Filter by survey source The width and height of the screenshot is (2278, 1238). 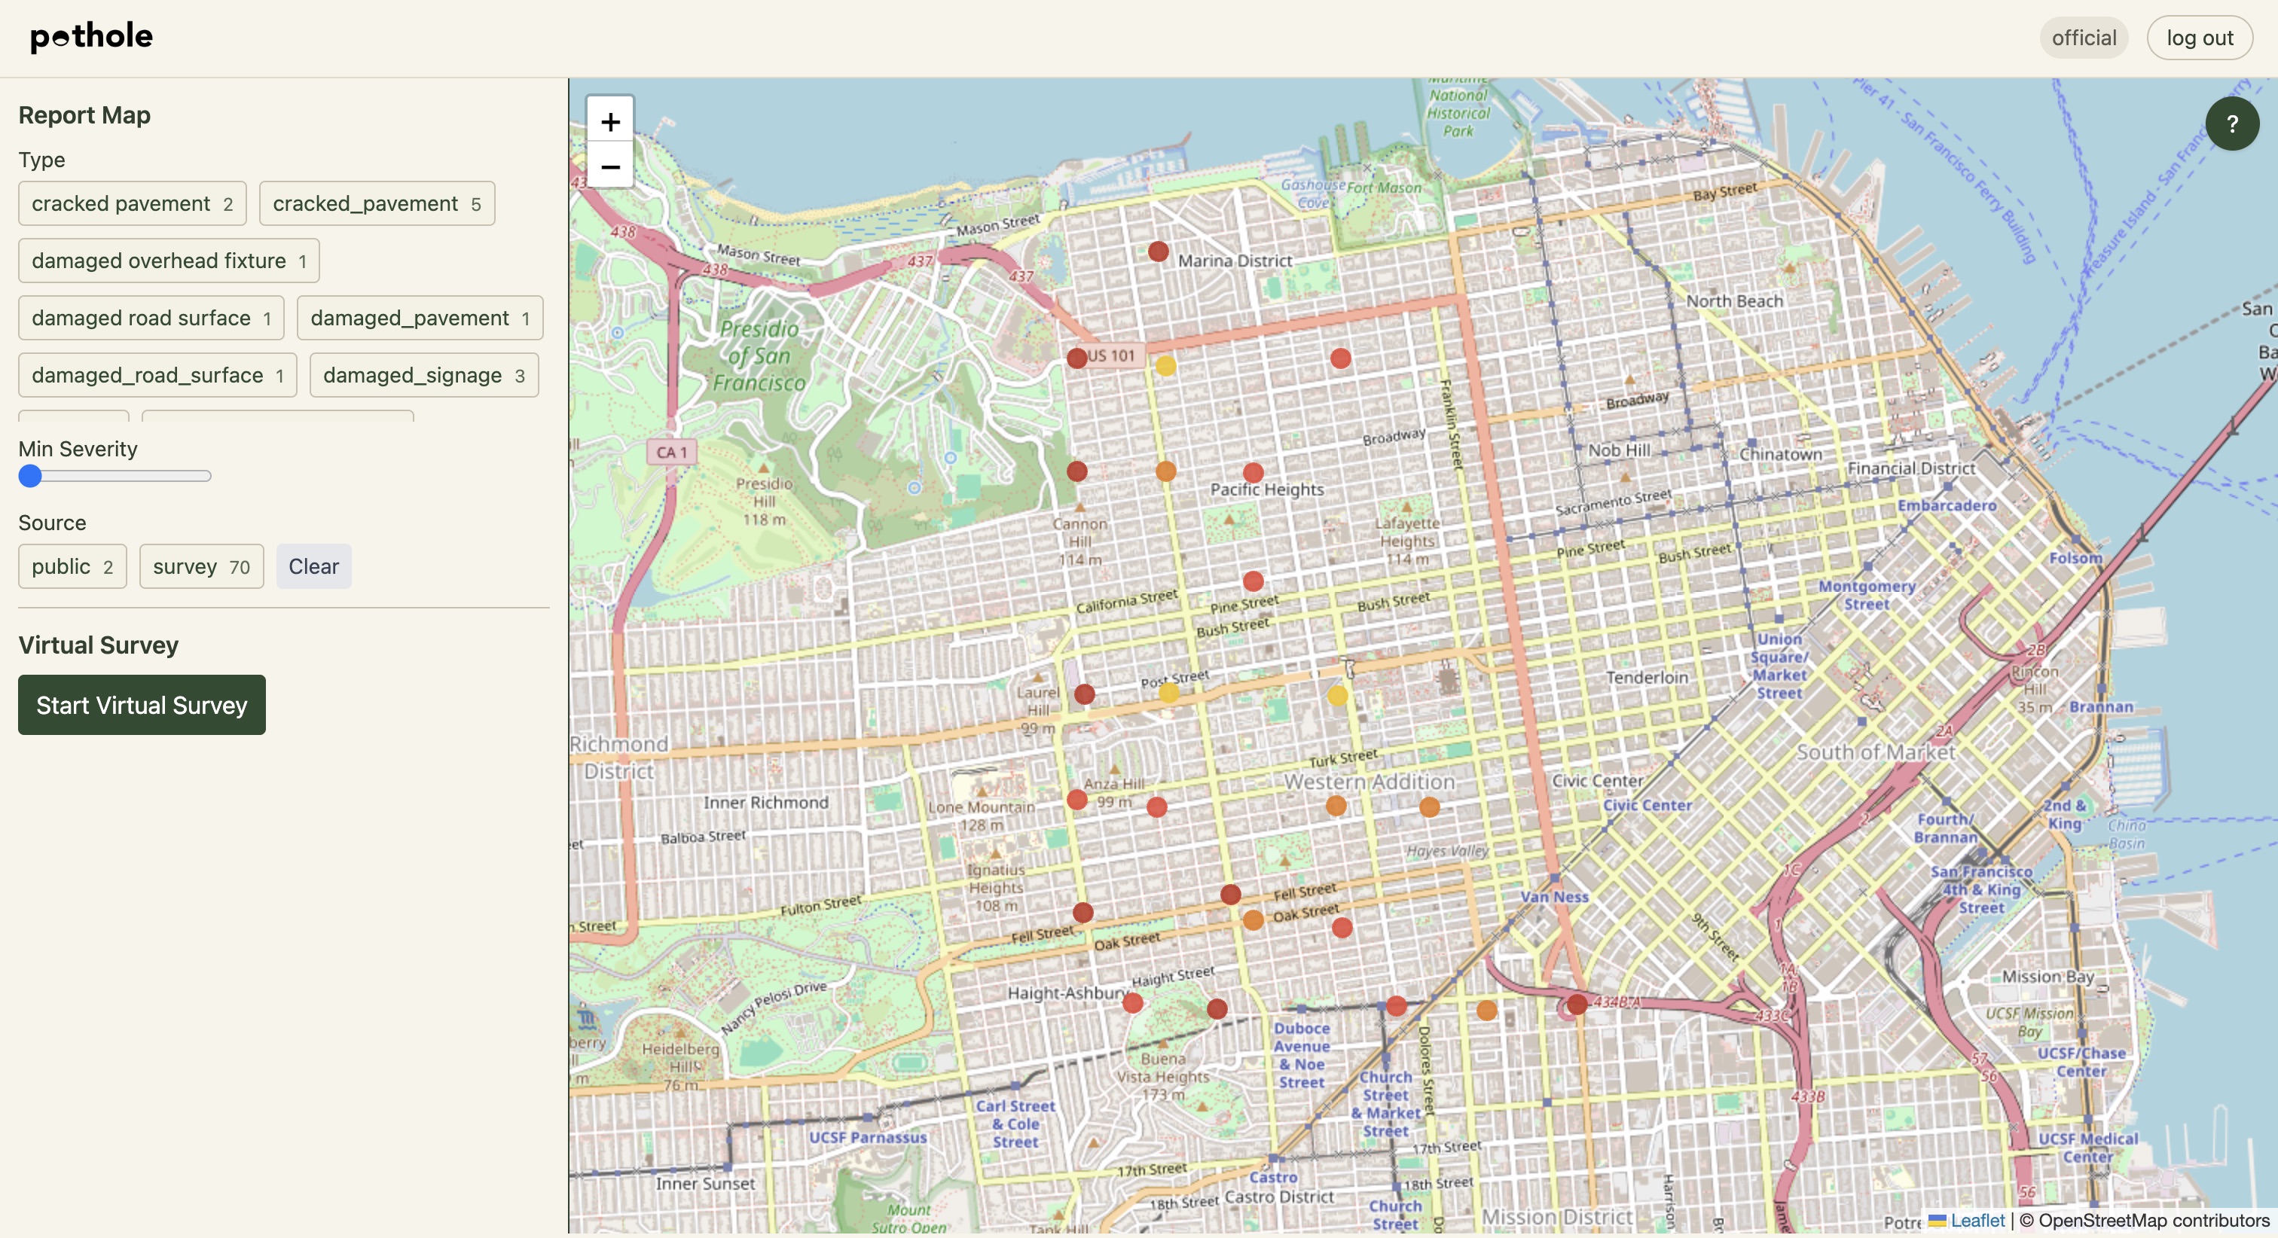point(200,567)
